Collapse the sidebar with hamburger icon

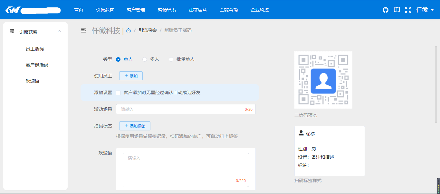point(84,30)
